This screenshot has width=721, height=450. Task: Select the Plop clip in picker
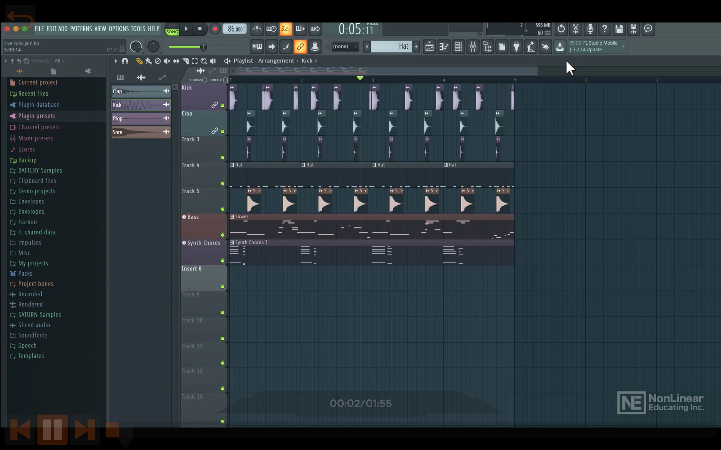coord(141,118)
